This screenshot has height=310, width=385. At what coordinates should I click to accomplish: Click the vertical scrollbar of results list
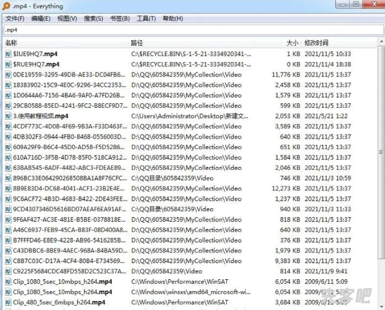(380, 168)
